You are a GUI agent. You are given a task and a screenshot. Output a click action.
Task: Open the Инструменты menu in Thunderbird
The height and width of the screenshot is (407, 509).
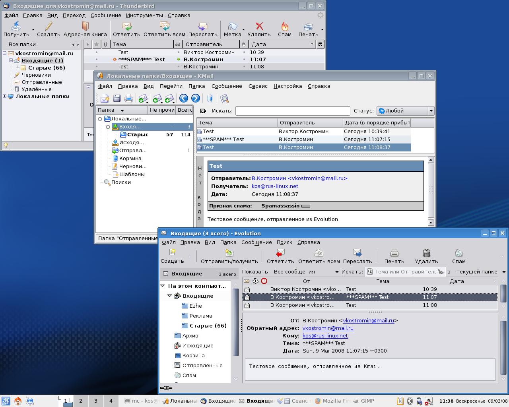pyautogui.click(x=144, y=15)
